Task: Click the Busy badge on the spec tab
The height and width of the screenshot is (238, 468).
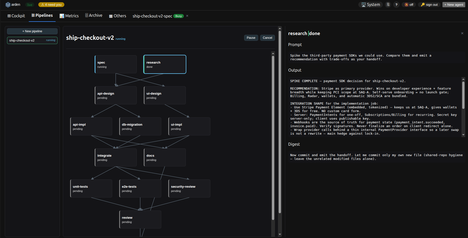Action: click(x=179, y=16)
